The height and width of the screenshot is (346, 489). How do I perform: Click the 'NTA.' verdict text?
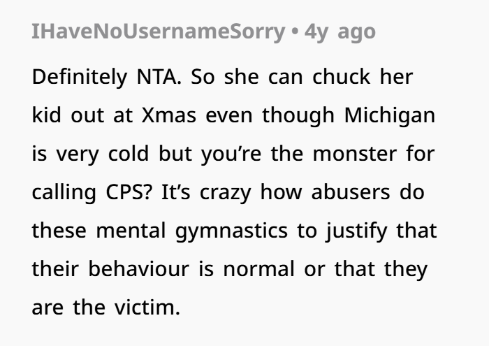point(159,77)
